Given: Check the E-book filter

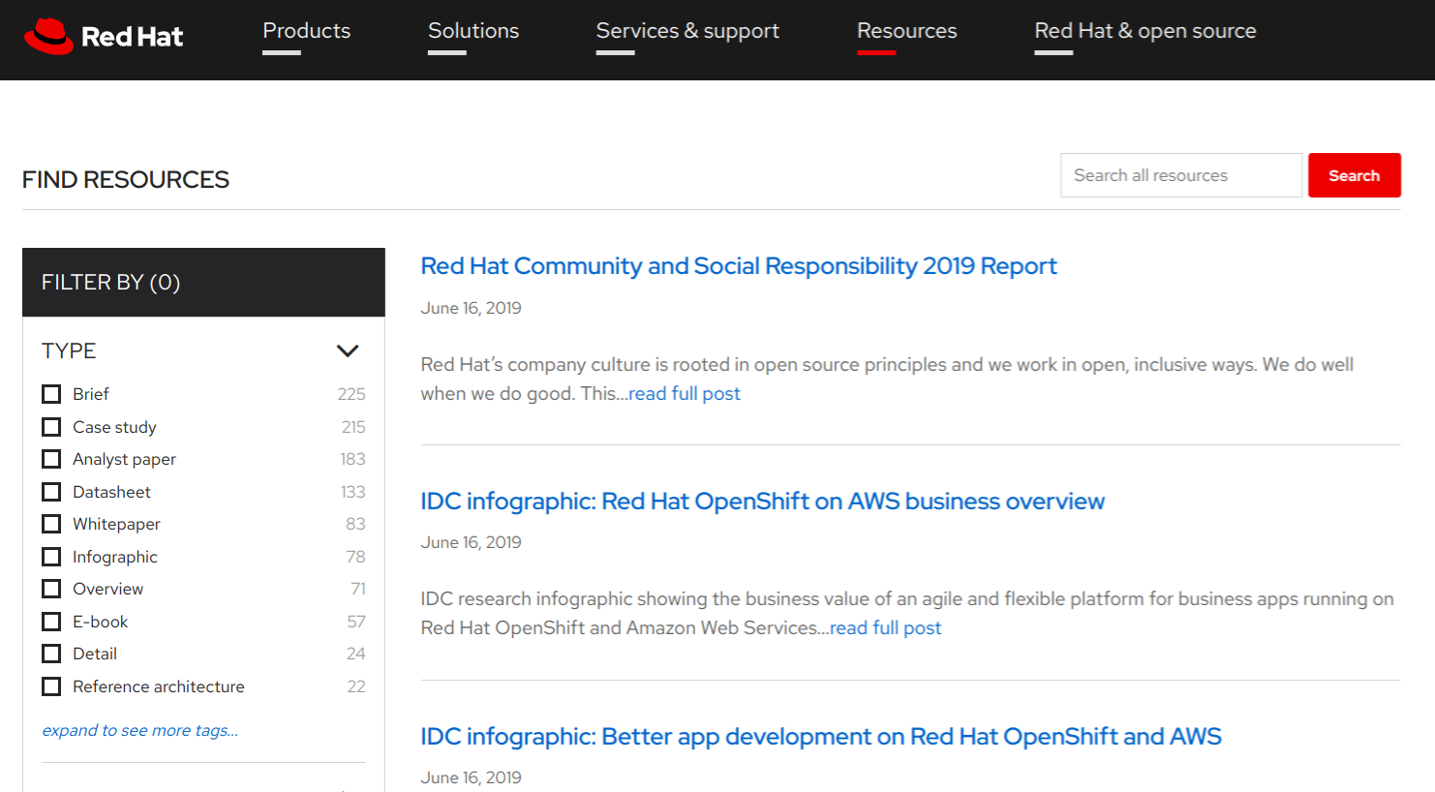Looking at the screenshot, I should (x=51, y=622).
